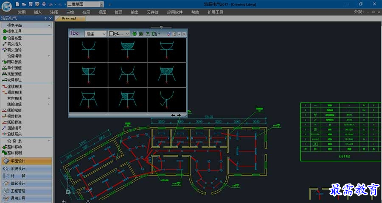Click the Save As icon
382x203 pixels.
[37, 4]
